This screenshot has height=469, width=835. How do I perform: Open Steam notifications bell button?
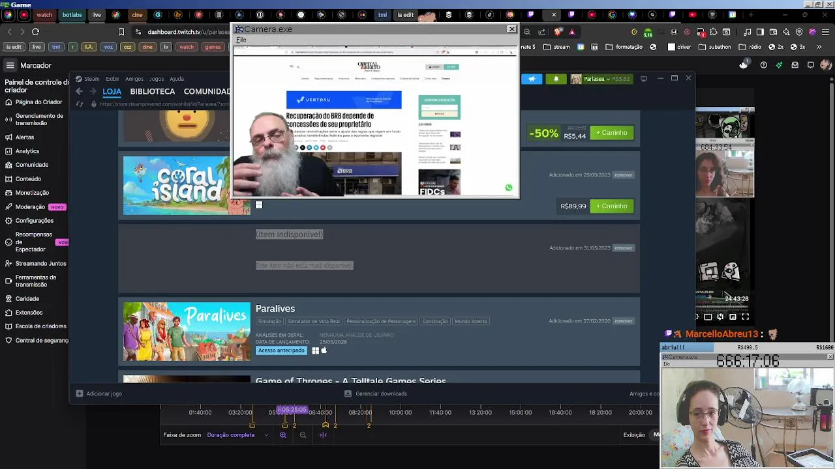556,79
